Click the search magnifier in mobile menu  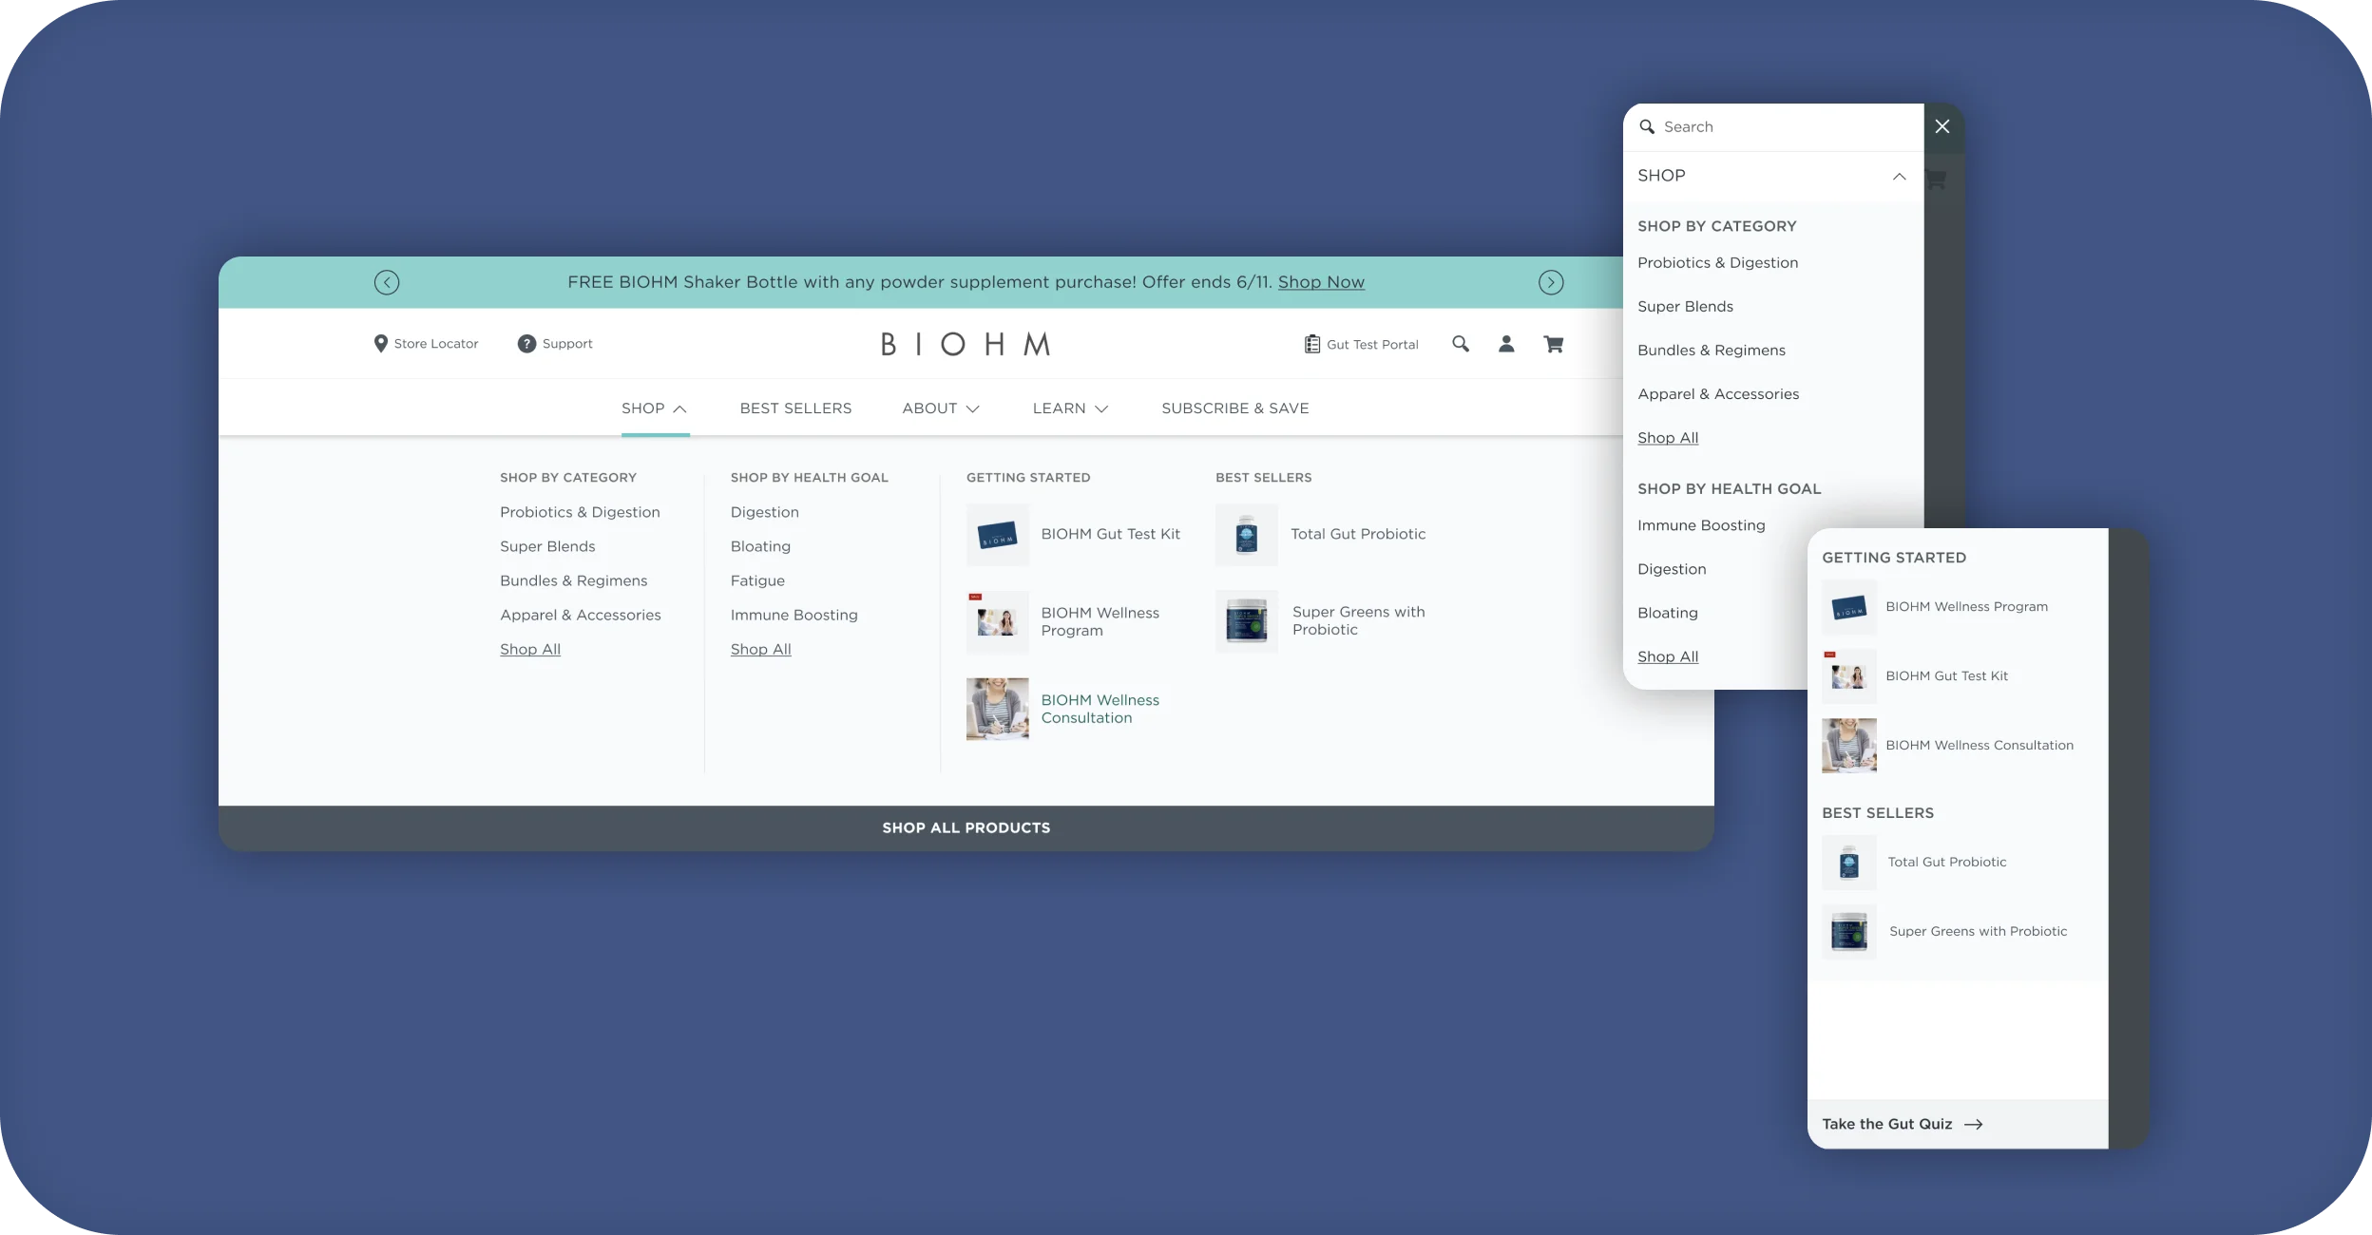(x=1647, y=126)
